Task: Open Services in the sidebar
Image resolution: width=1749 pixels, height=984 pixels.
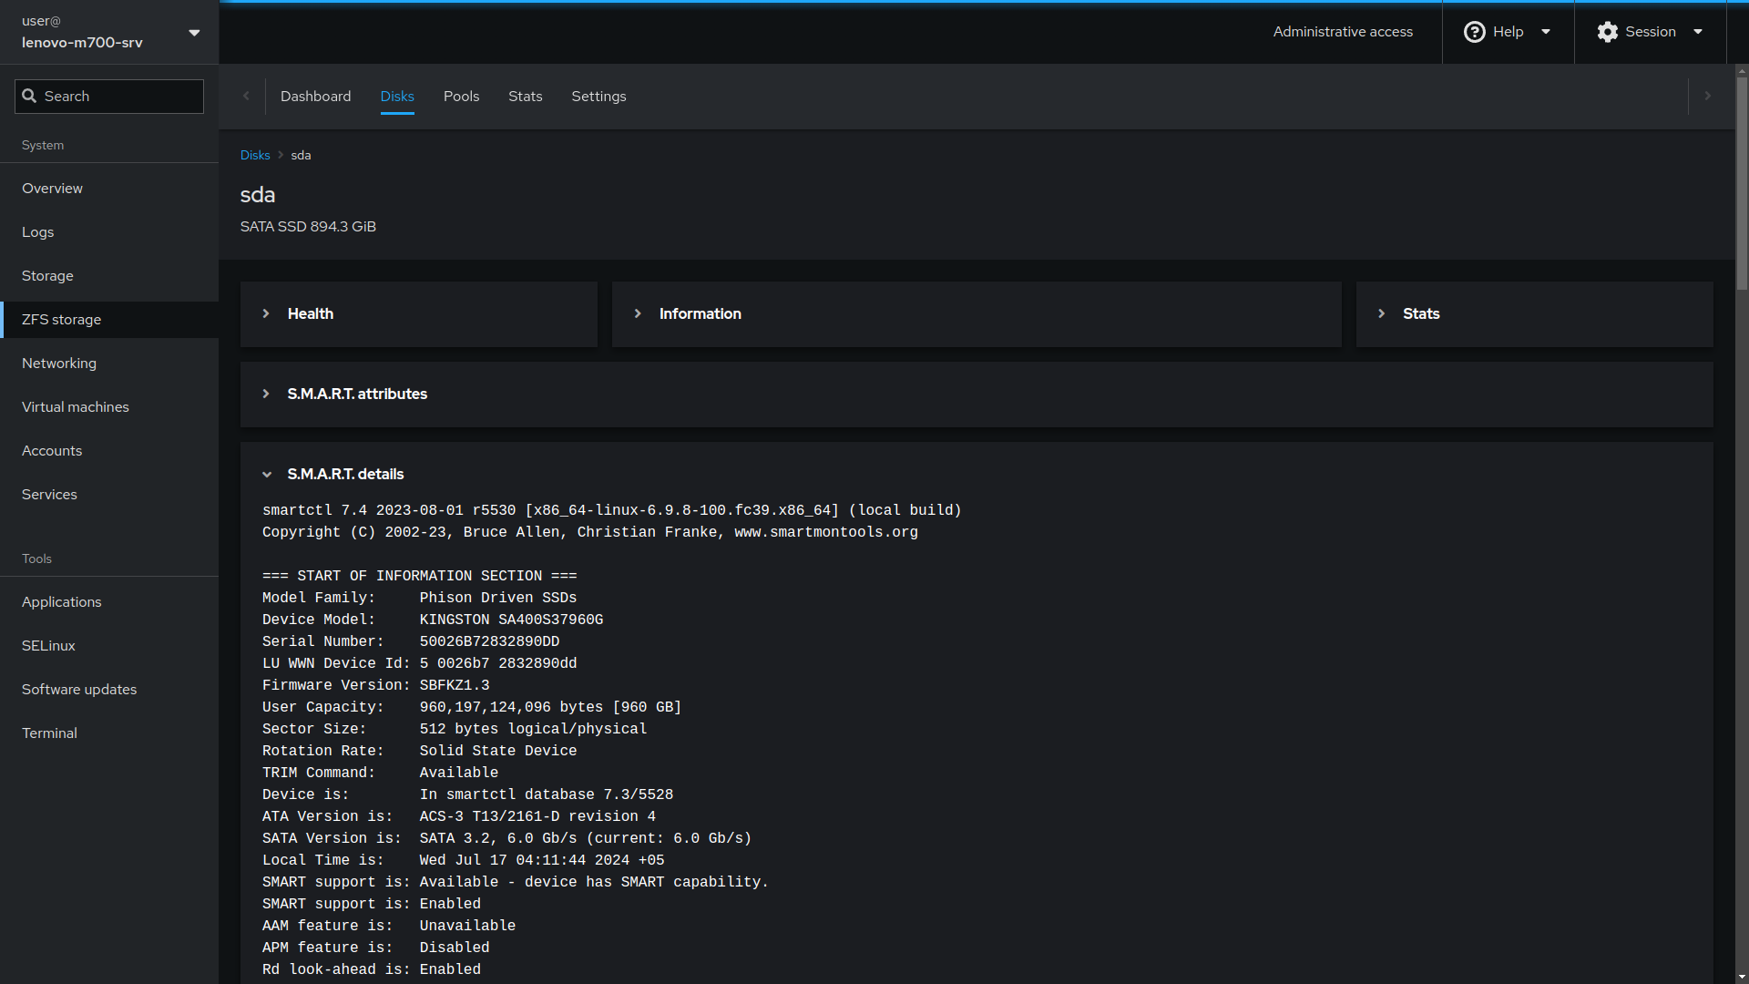Action: click(x=109, y=495)
